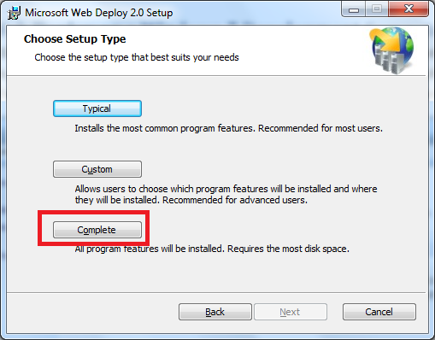This screenshot has width=435, height=340.
Task: Click the Web Deploy globe logo
Action: (x=392, y=50)
